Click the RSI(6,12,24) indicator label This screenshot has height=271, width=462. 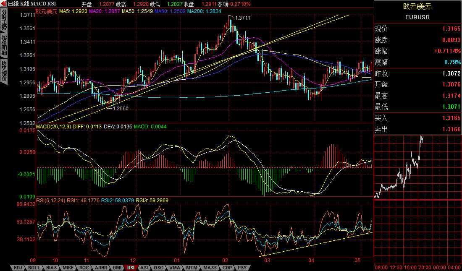click(x=51, y=201)
